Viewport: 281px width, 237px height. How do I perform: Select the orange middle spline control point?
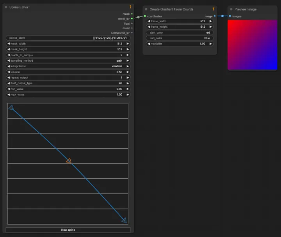coord(69,160)
